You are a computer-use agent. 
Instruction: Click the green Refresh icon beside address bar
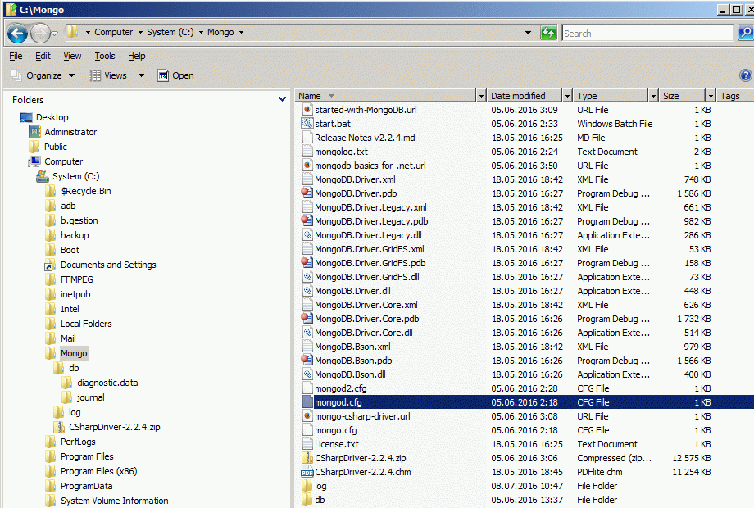pos(548,33)
